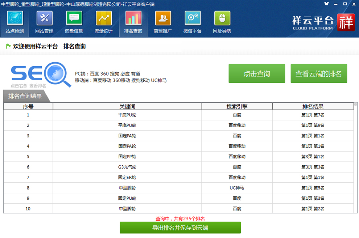
Task: Click 导出排名并保存到云端 export button
Action: pos(180,228)
